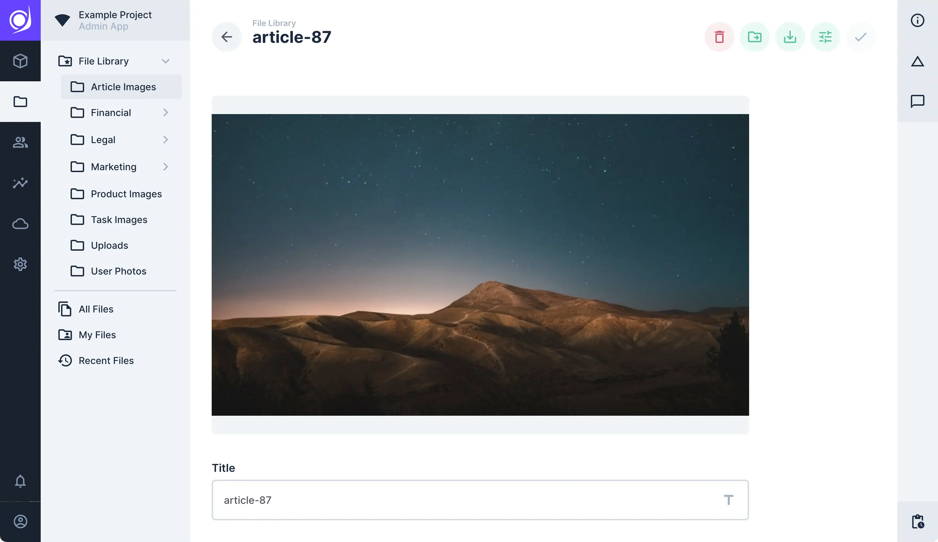
Task: Expand the Marketing folder arrow
Action: [x=166, y=167]
